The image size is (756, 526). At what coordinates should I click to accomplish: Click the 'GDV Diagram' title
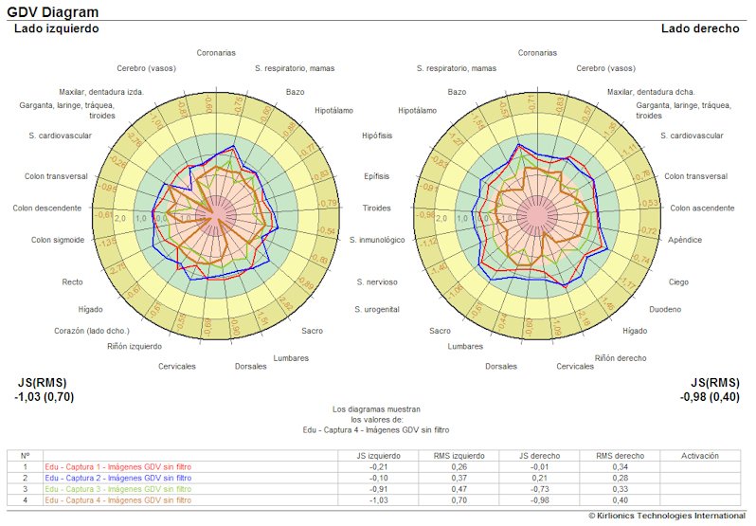click(x=51, y=11)
